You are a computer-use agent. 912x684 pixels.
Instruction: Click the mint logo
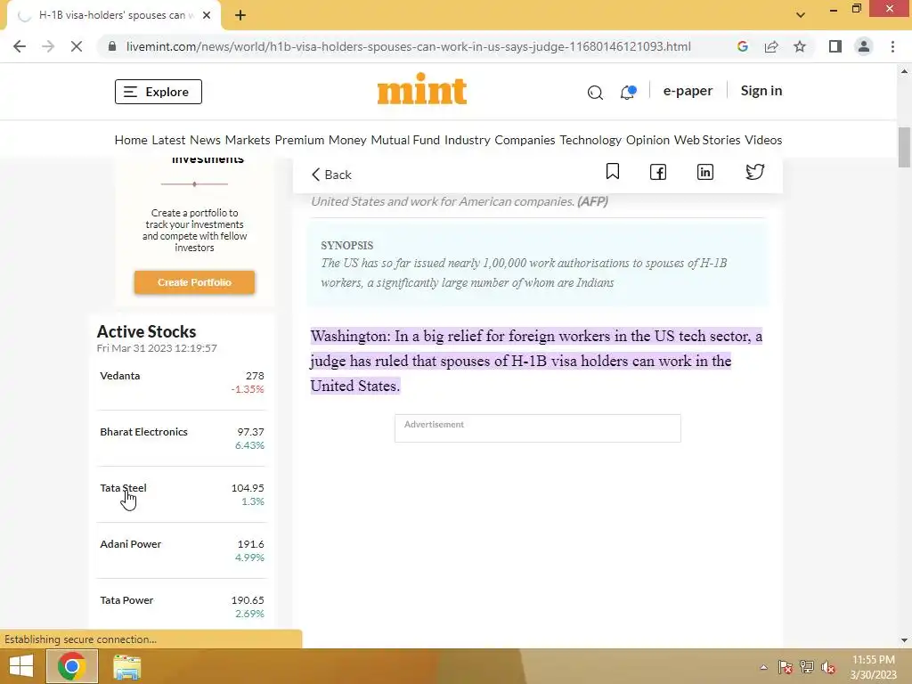tap(421, 89)
